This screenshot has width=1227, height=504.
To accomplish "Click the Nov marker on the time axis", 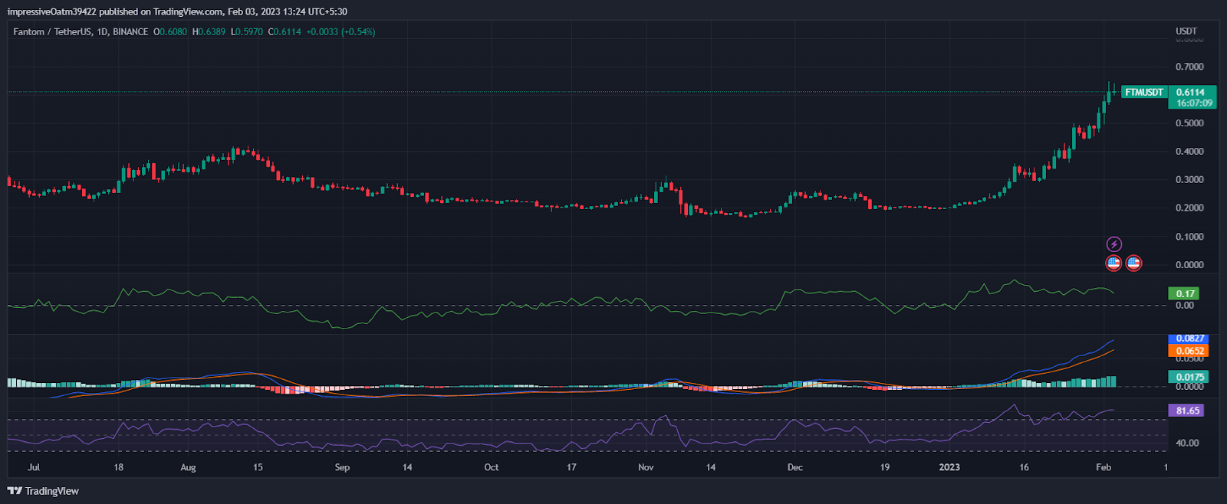I will point(646,467).
